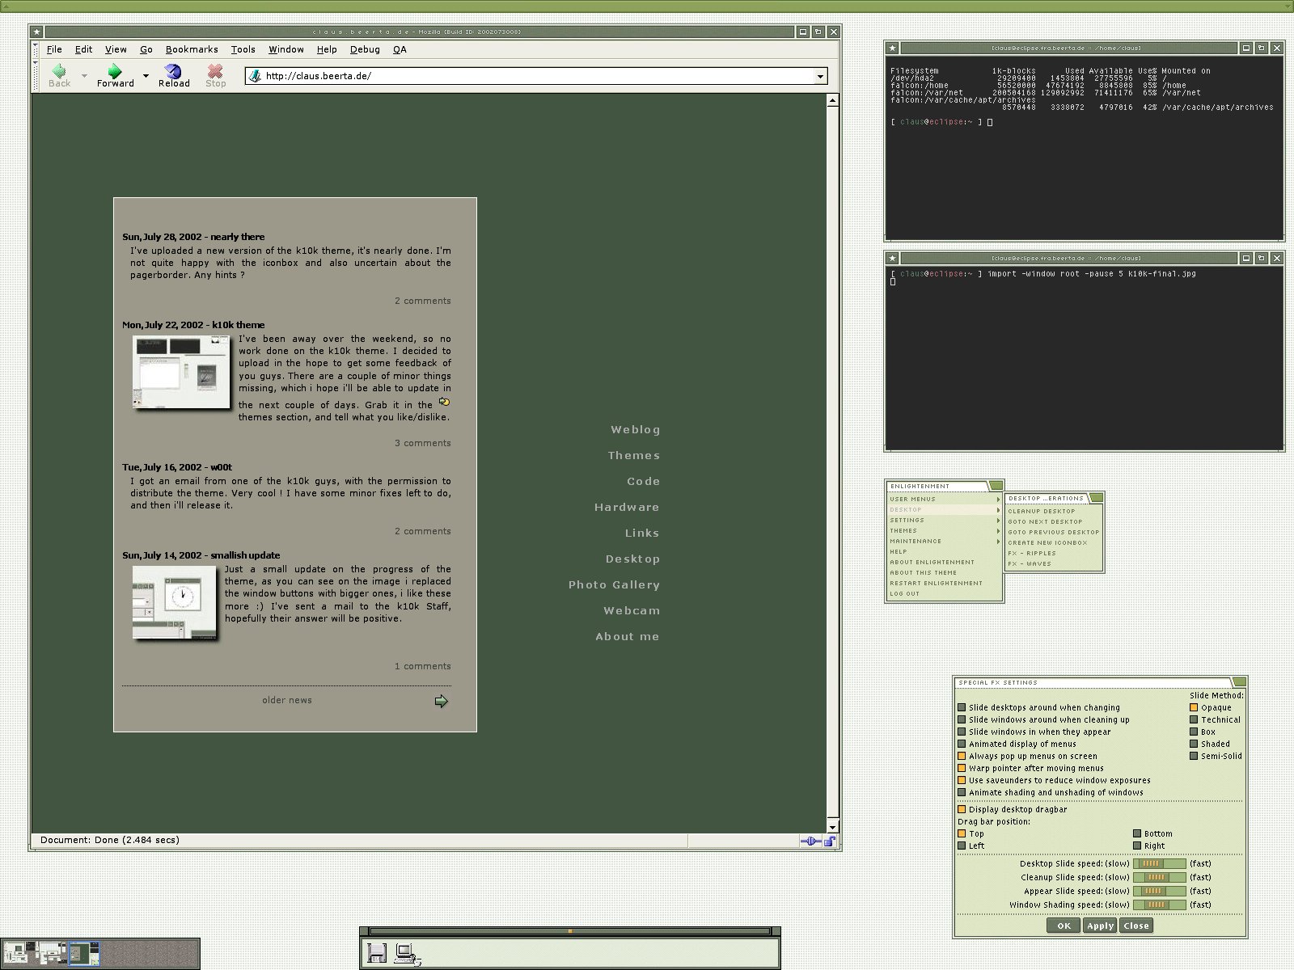Viewport: 1294px width, 970px height.
Task: Click the Stop loading icon
Action: (215, 71)
